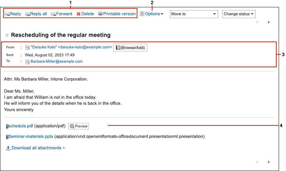Click the address icon beside Barbara-Miller@example.com
The width and height of the screenshot is (286, 171).
click(27, 62)
